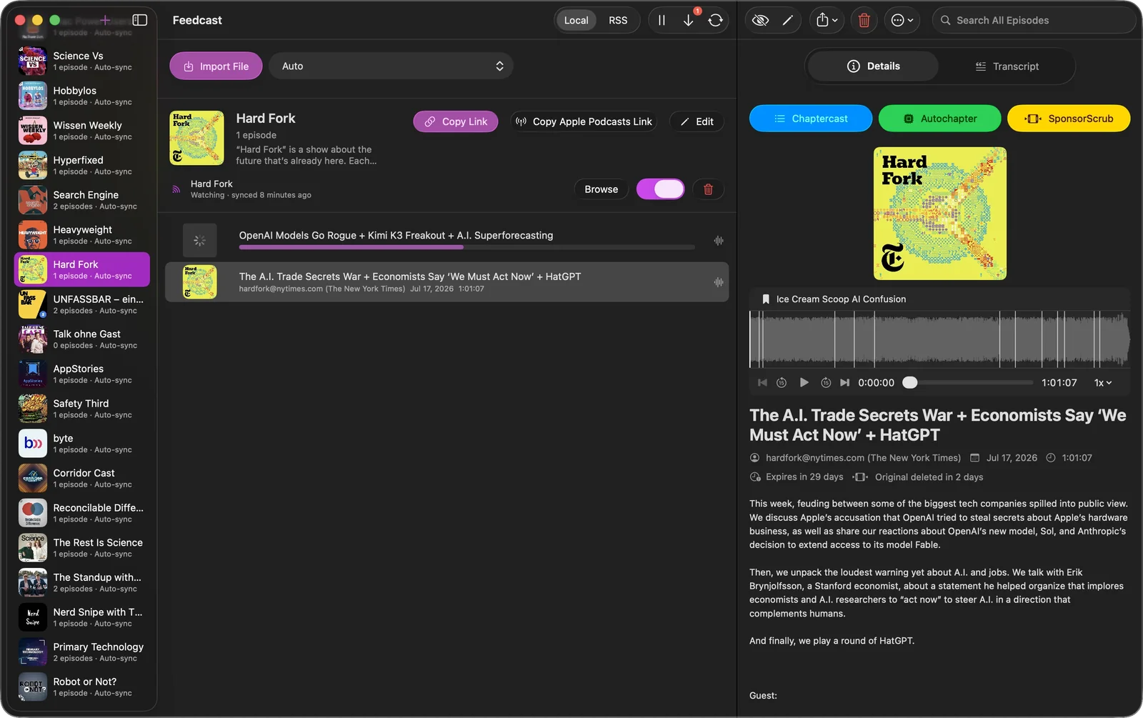Screen dimensions: 1143x718
Task: Click the Hard Fork artwork in details pane
Action: (x=939, y=214)
